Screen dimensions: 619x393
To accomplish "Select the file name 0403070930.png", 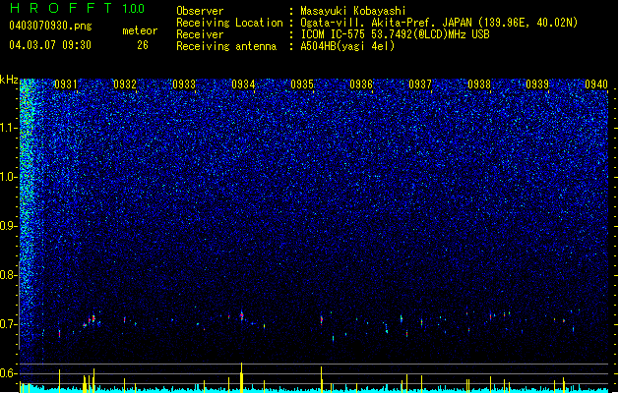I will point(50,26).
